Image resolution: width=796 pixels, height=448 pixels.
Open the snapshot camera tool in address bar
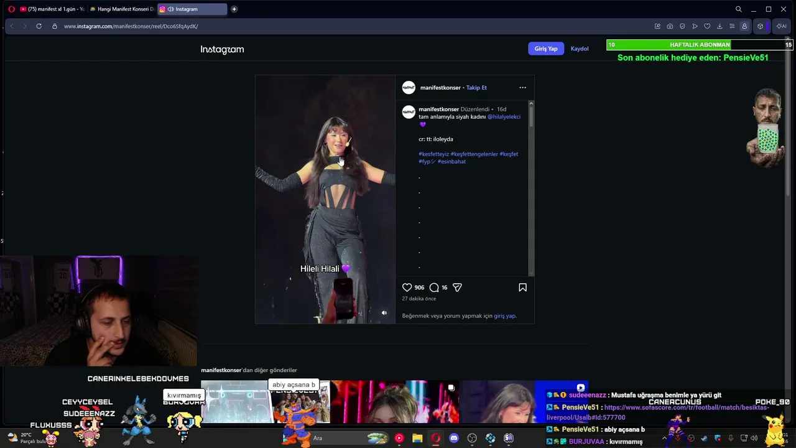pos(670,26)
